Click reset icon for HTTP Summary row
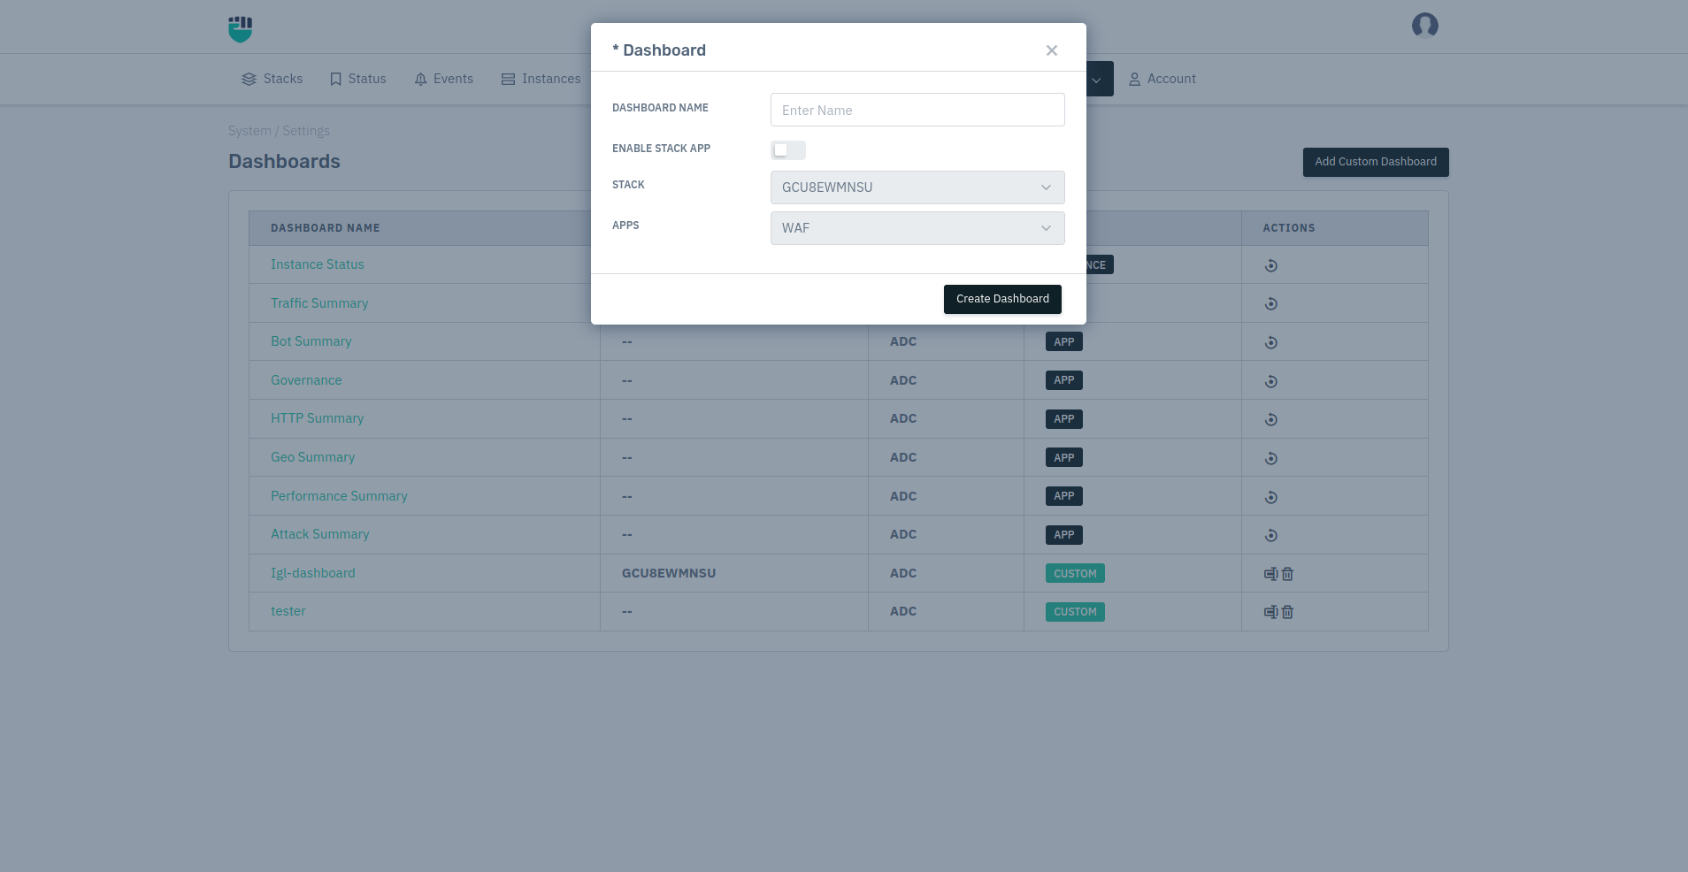The width and height of the screenshot is (1688, 872). [1270, 419]
